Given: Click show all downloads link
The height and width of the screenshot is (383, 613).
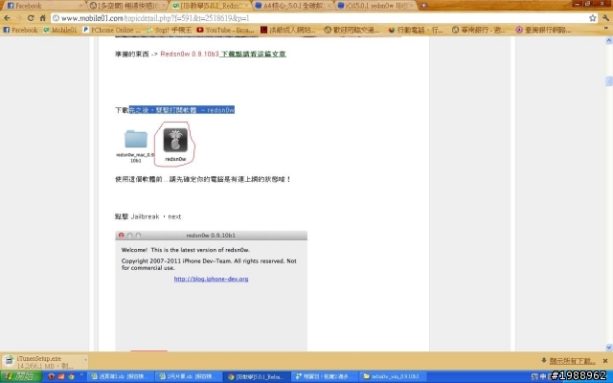Looking at the screenshot, I should coord(573,361).
